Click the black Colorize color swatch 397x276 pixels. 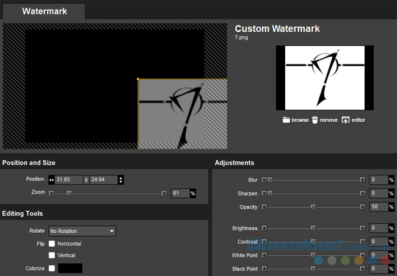[x=70, y=268]
